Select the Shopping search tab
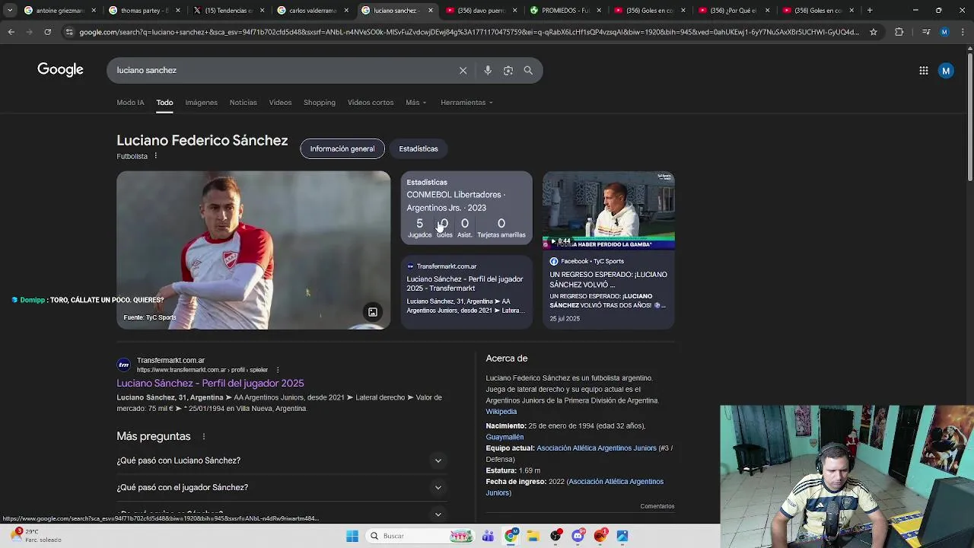 click(x=320, y=103)
